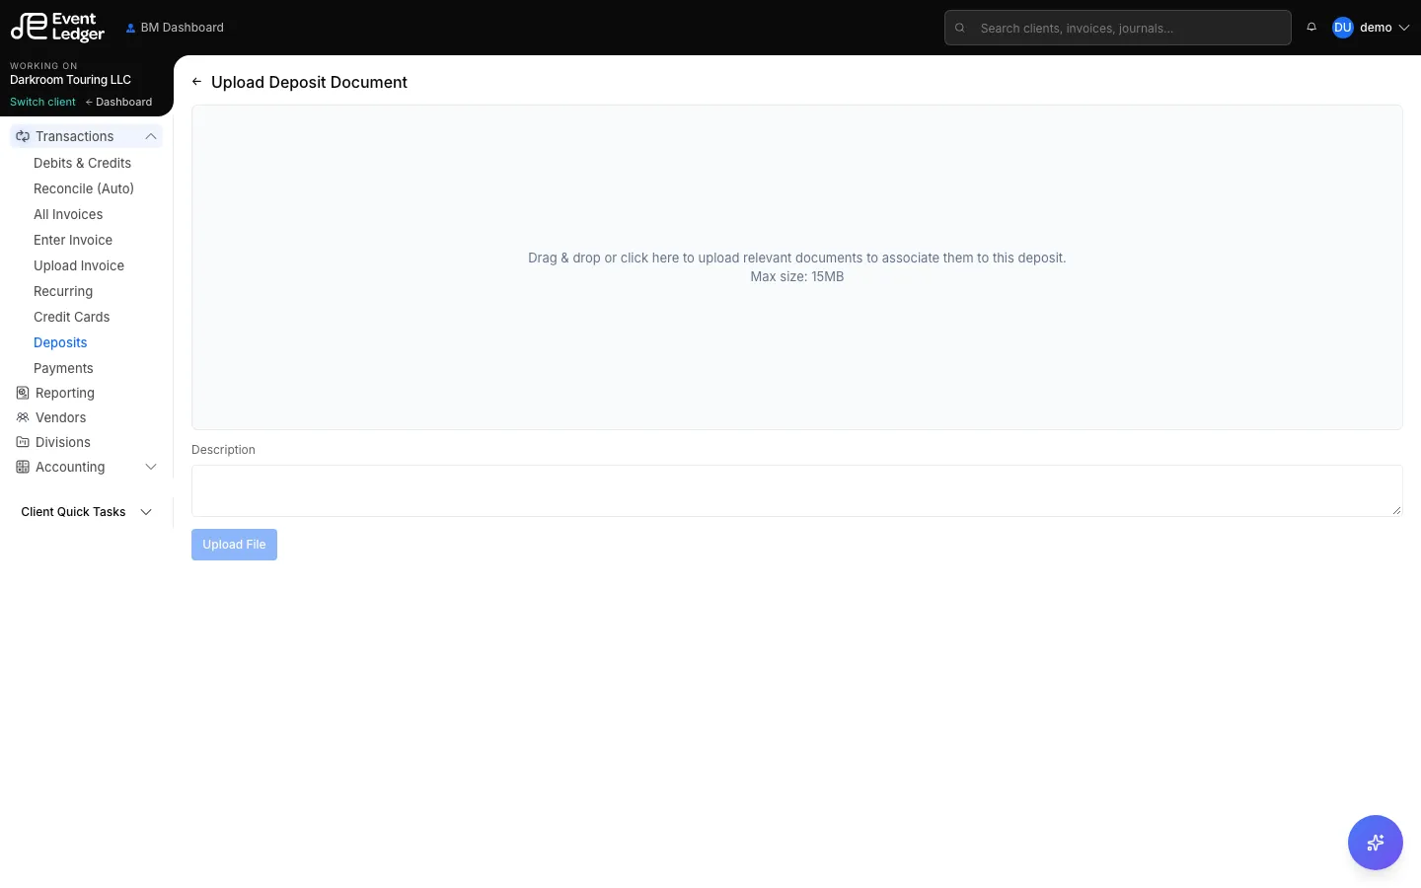Click Upload File button
Viewport: 1421px width, 888px height.
234,545
